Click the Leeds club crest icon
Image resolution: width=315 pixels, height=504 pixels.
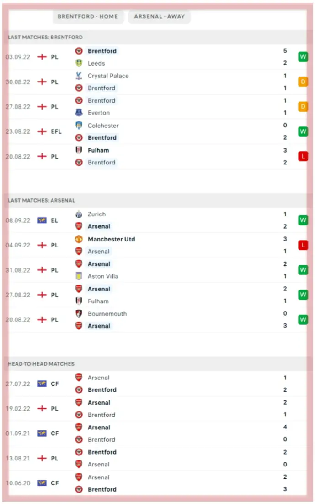(x=79, y=63)
